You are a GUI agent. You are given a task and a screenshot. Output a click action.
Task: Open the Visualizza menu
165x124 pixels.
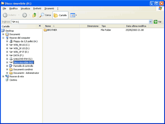coord(25,8)
